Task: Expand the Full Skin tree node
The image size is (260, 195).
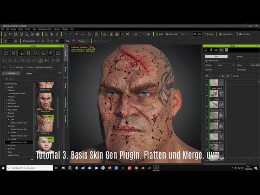Action: [7, 100]
